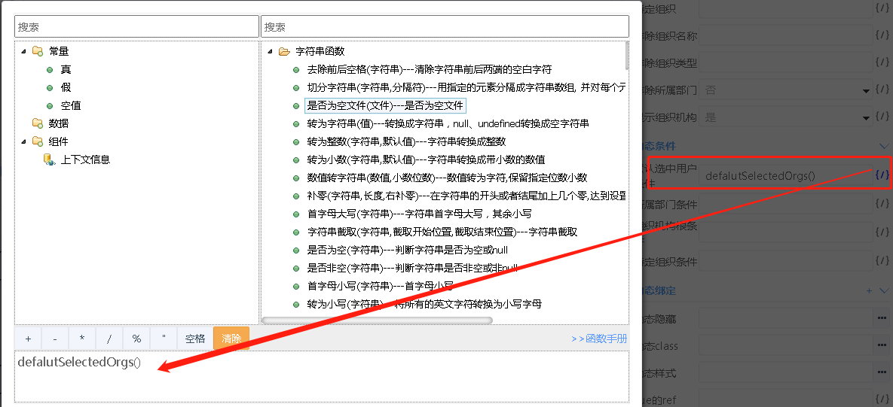
Task: Click the 常量 folder icon
Action: point(37,51)
